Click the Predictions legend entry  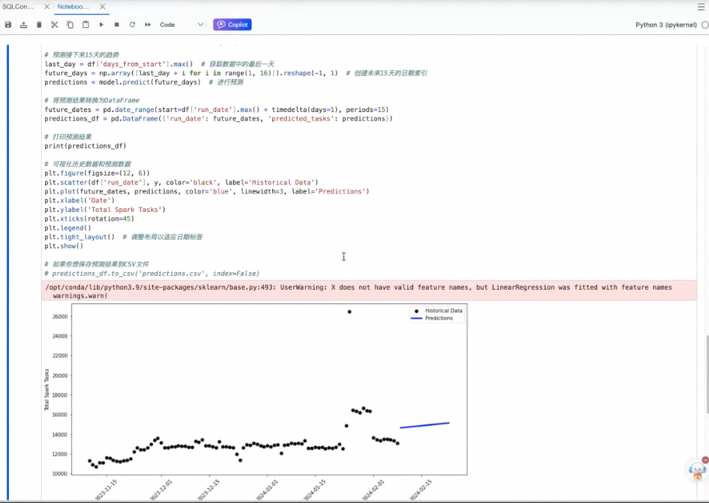point(432,318)
